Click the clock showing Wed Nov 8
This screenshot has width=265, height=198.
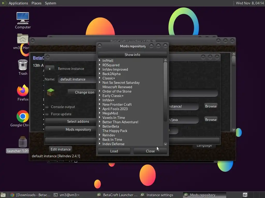tap(250, 3)
